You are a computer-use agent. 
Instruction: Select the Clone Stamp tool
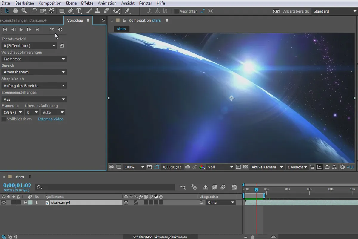[x=97, y=11]
